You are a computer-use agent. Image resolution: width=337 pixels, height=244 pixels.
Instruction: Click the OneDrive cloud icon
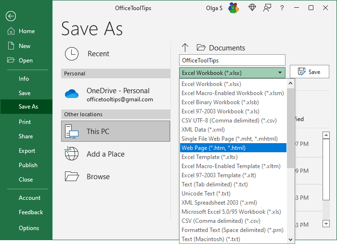72,94
